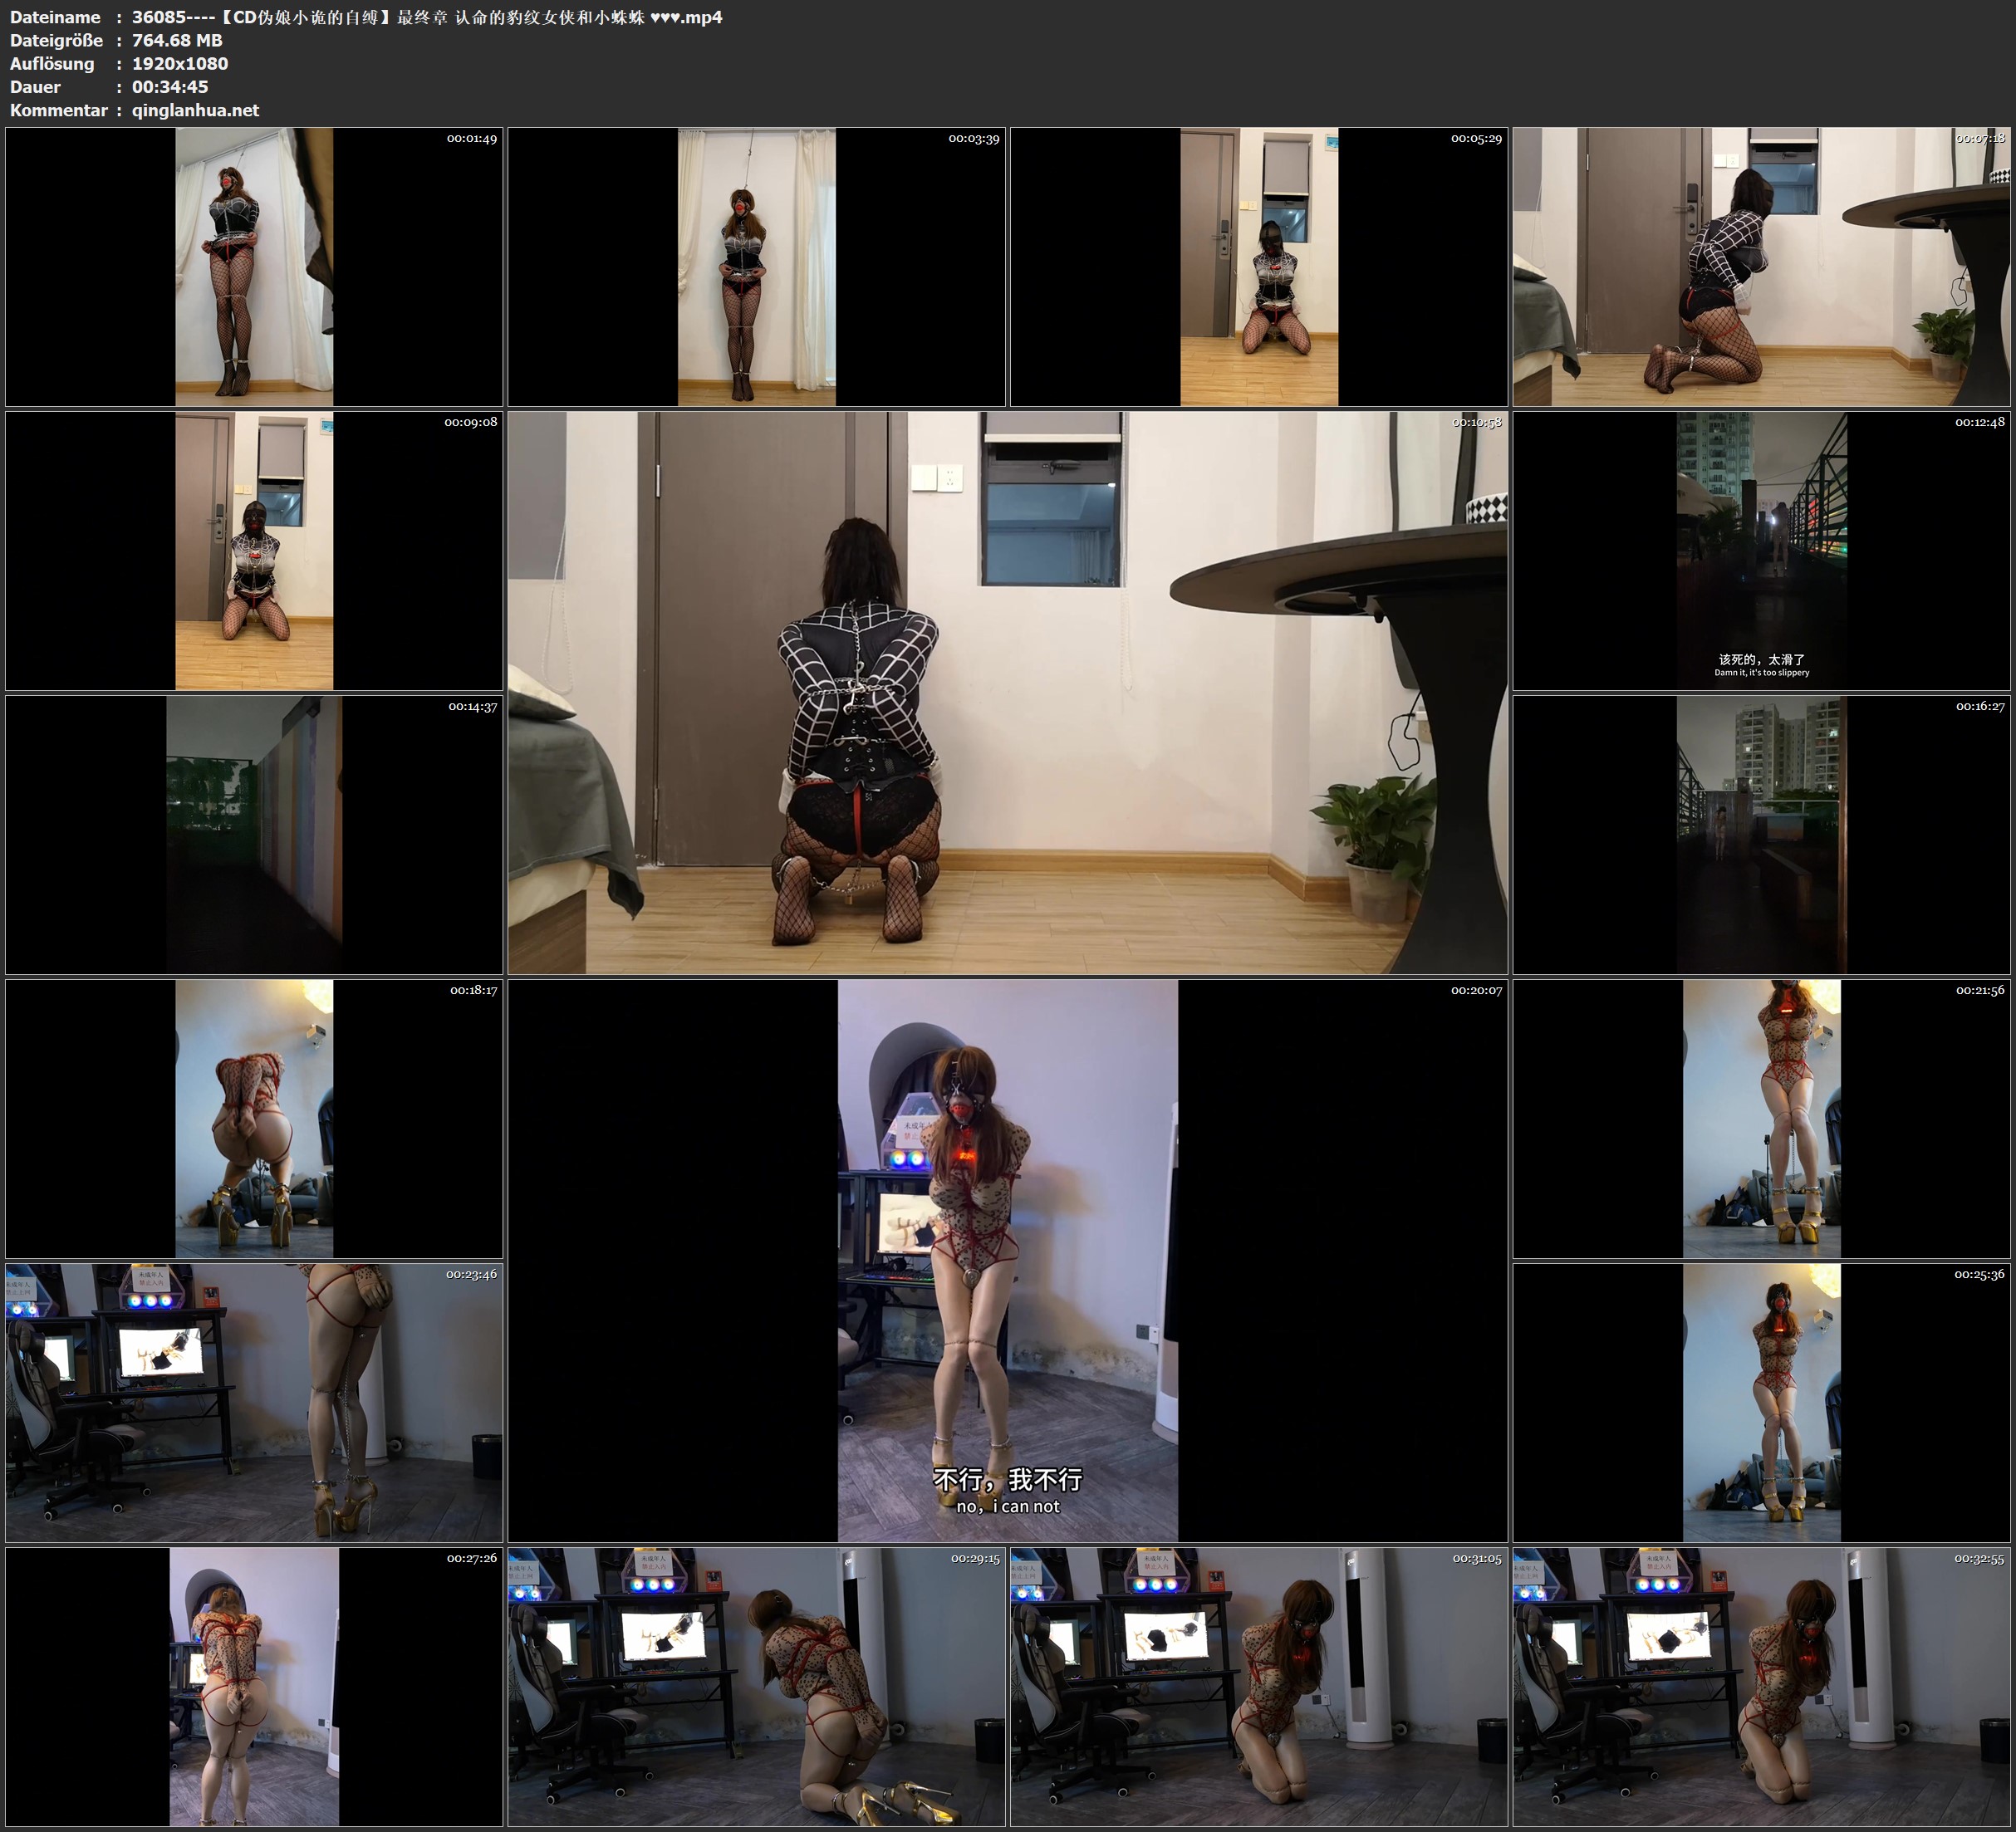2016x1832 pixels.
Task: Click the frame timestamped 00:18:17
Action: pos(254,1118)
